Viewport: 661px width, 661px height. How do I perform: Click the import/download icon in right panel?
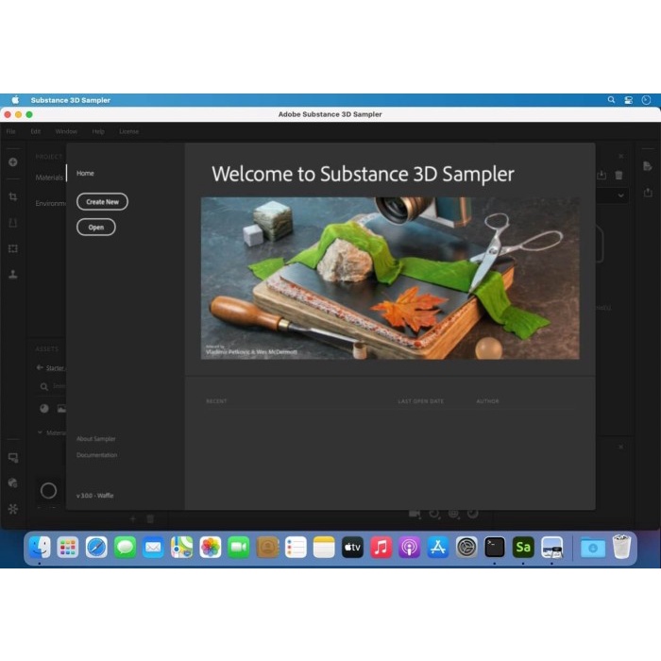click(602, 175)
